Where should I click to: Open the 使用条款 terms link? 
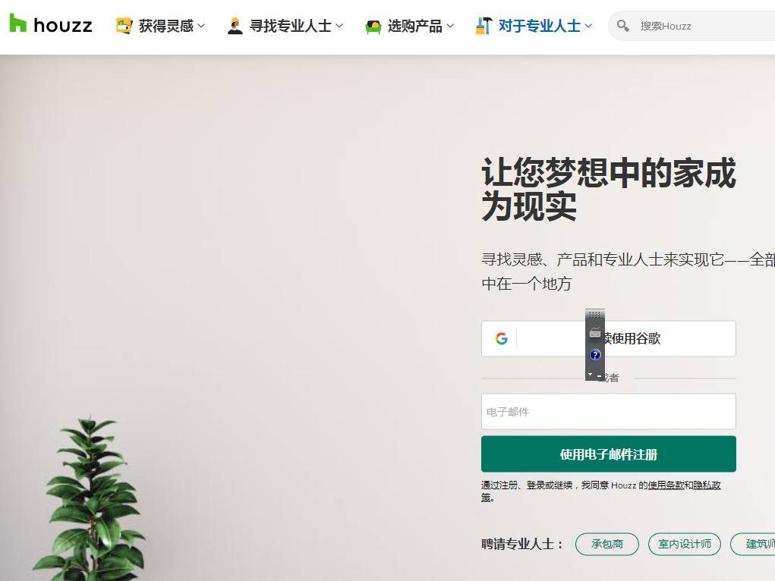click(x=666, y=485)
